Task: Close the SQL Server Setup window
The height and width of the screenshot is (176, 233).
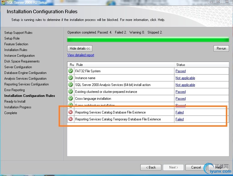Action: (227, 2)
